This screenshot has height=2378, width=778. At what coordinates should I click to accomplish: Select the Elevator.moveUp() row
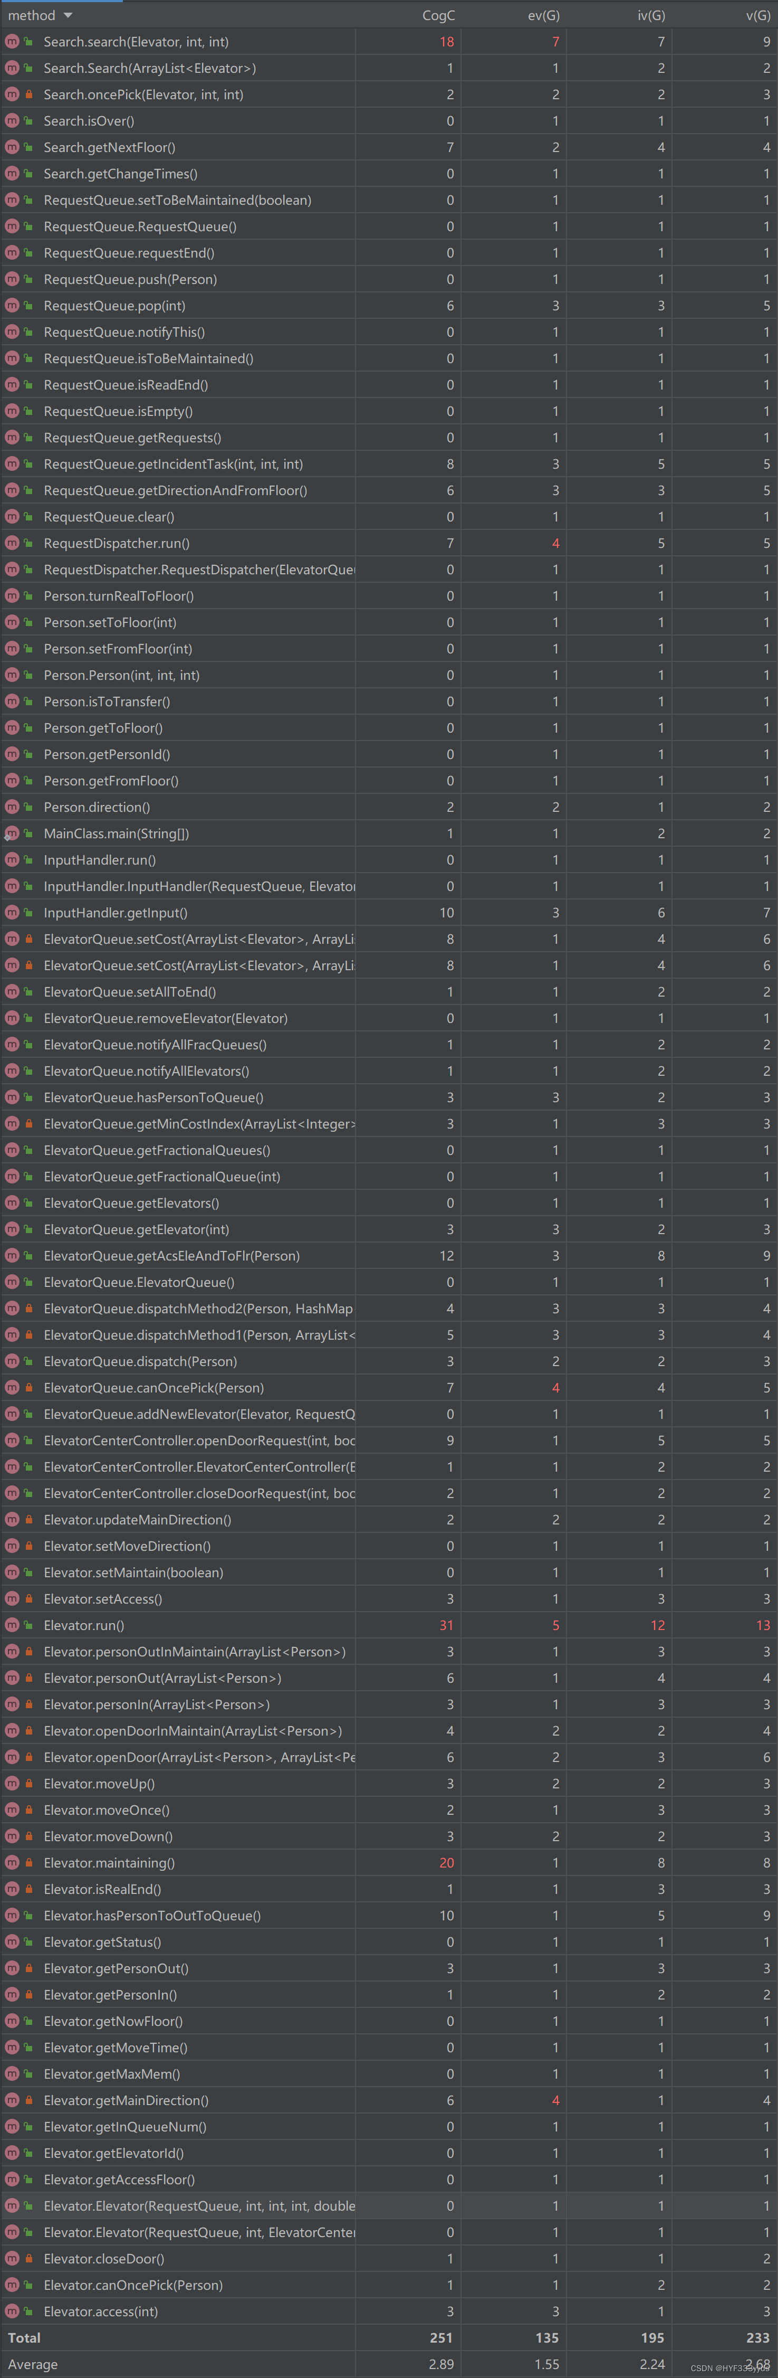tap(389, 1784)
